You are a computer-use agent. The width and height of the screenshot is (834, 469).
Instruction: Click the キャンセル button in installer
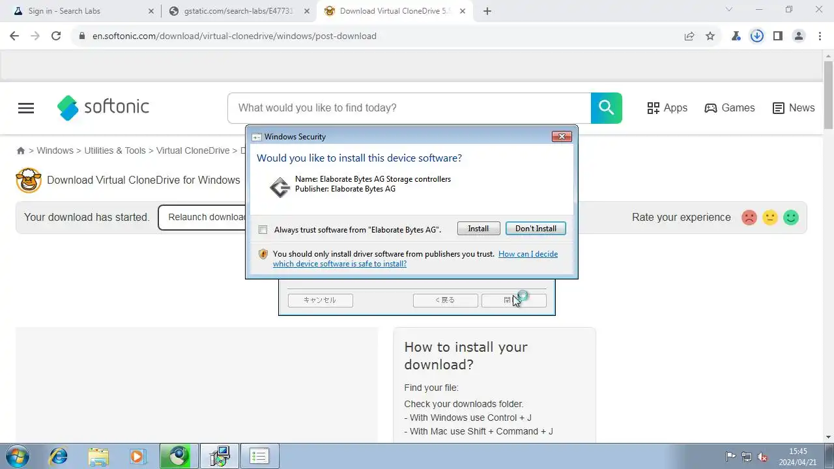click(320, 300)
